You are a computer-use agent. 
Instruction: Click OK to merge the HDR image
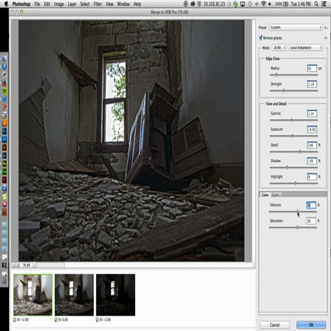[x=311, y=324]
